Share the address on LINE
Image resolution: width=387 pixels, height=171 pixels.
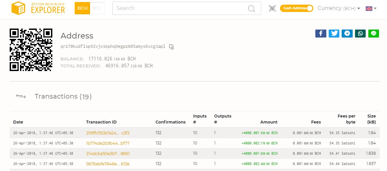point(373,34)
